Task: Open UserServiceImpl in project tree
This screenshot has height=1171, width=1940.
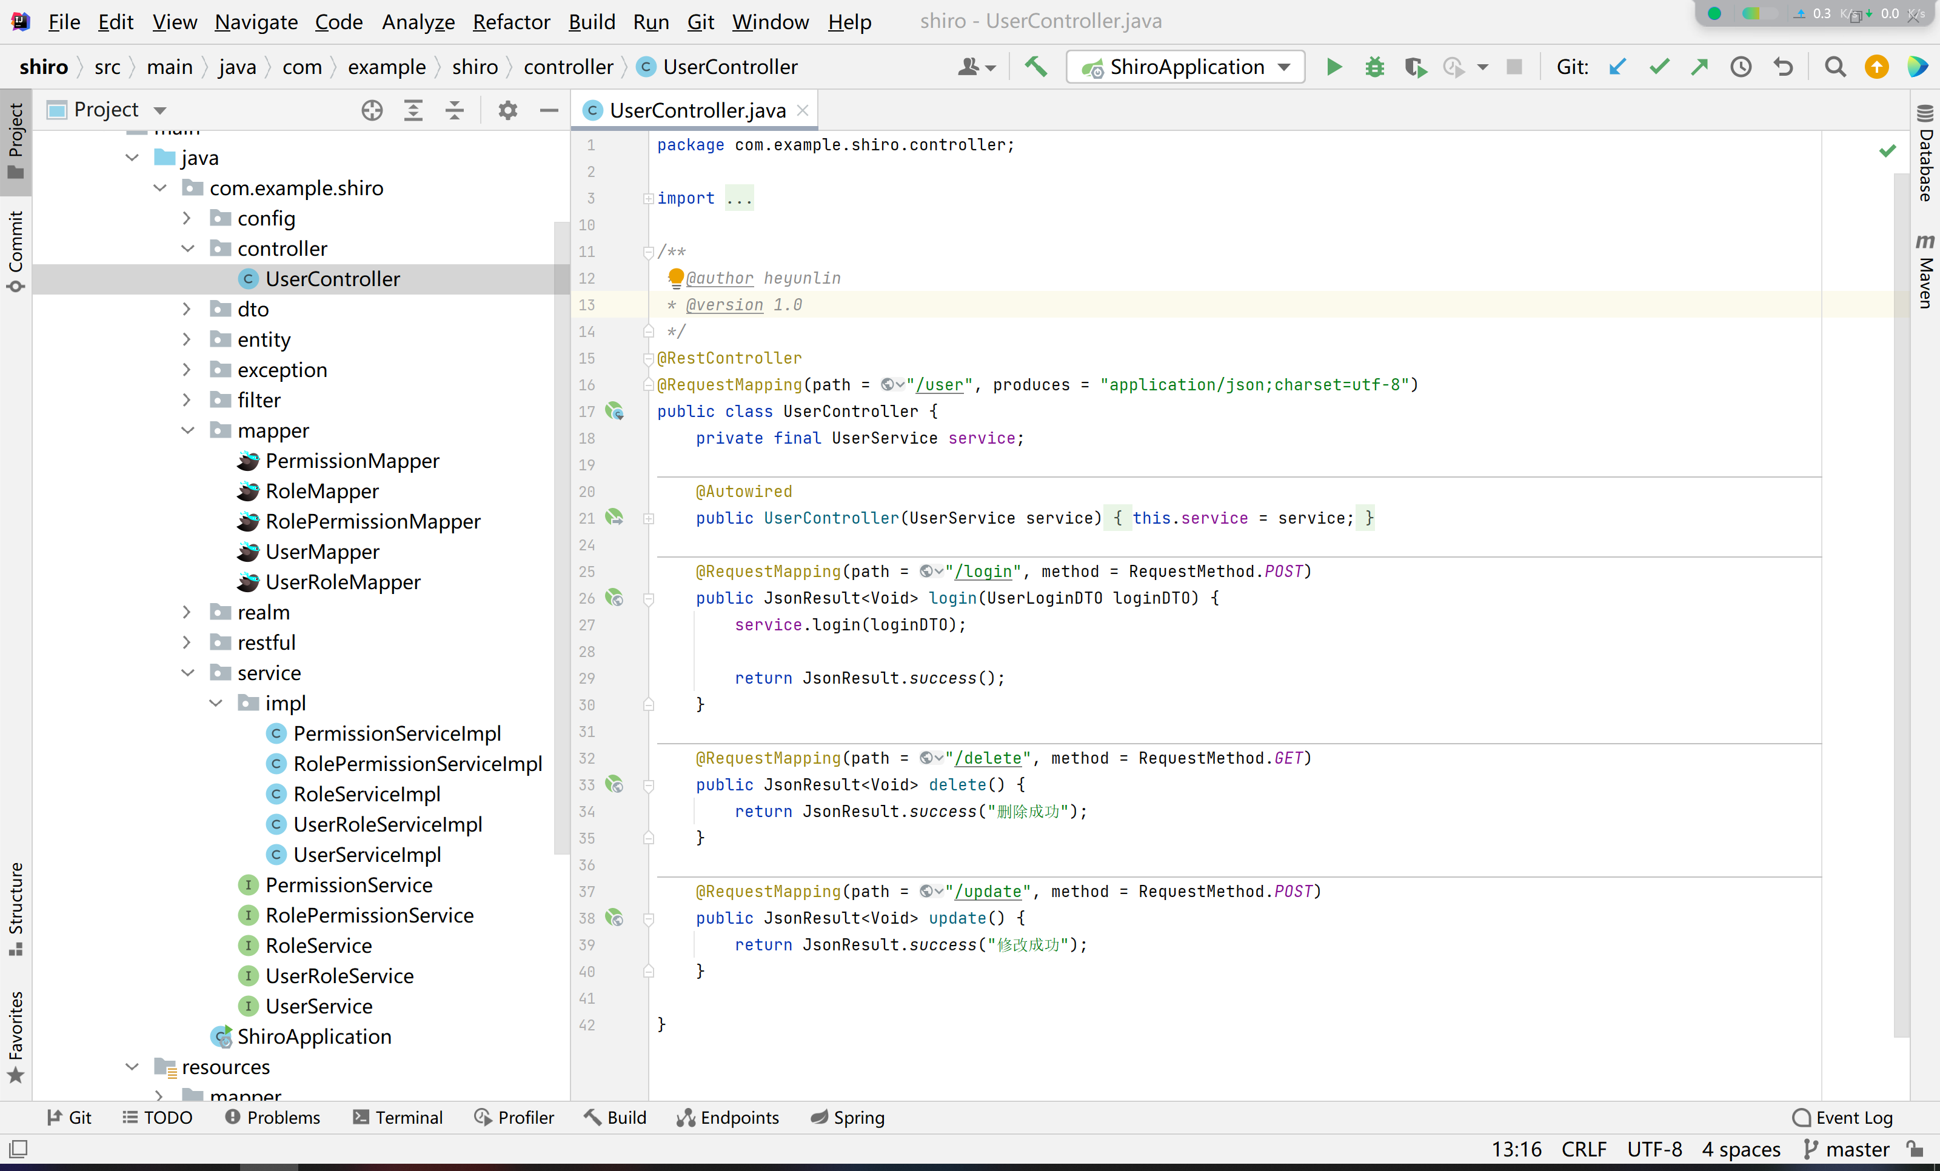Action: [x=366, y=855]
